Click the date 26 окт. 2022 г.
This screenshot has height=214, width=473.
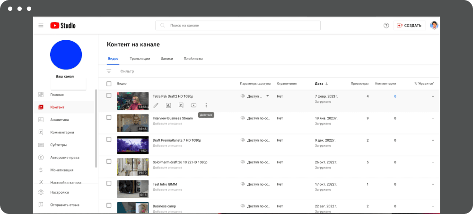click(325, 162)
